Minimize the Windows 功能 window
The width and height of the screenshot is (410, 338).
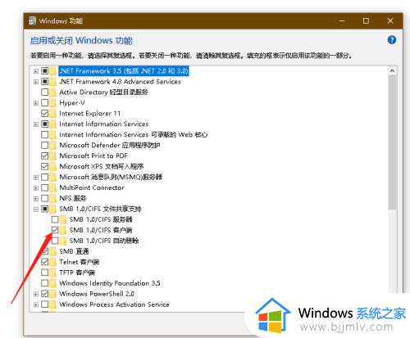coord(342,21)
